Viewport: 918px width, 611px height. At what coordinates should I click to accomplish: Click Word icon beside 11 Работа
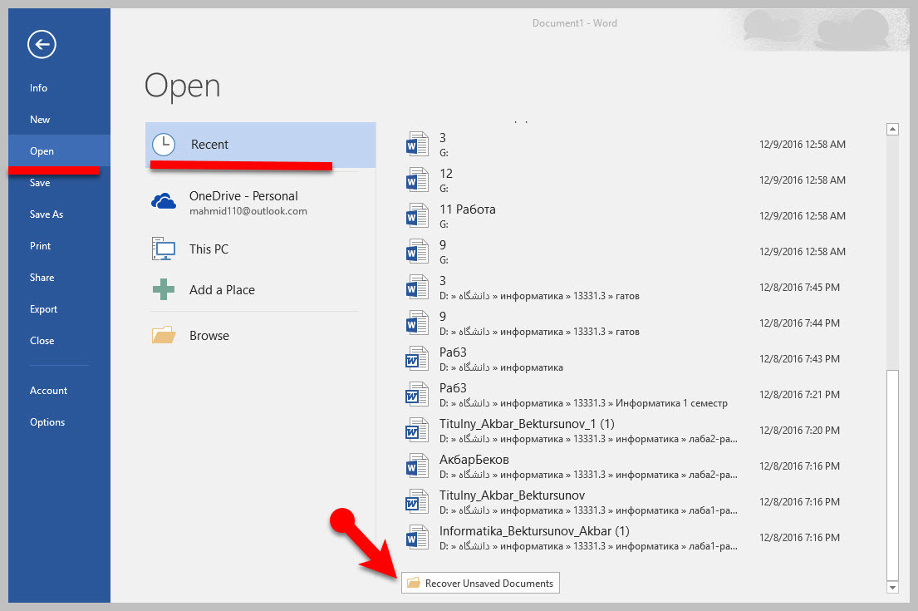416,215
